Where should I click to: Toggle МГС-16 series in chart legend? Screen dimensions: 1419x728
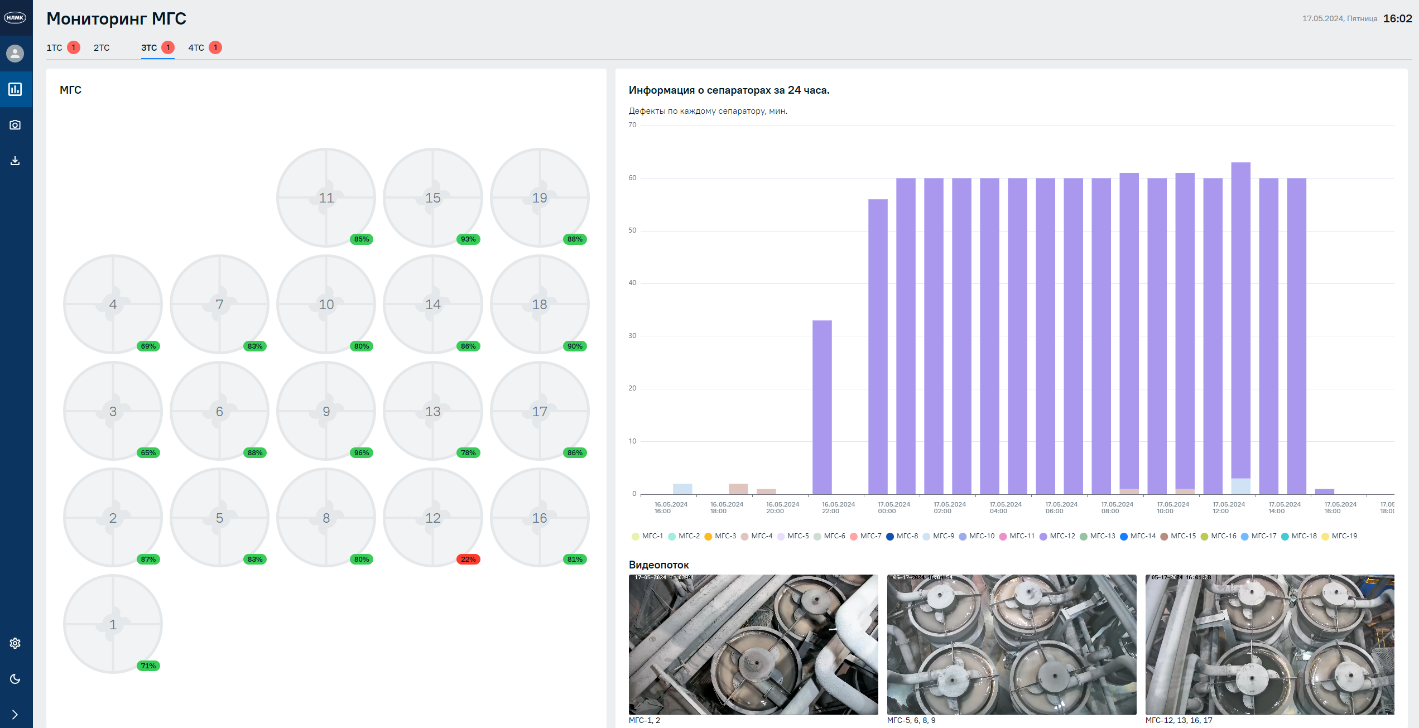click(1218, 536)
